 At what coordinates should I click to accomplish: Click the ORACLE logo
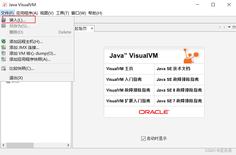pos(154,112)
